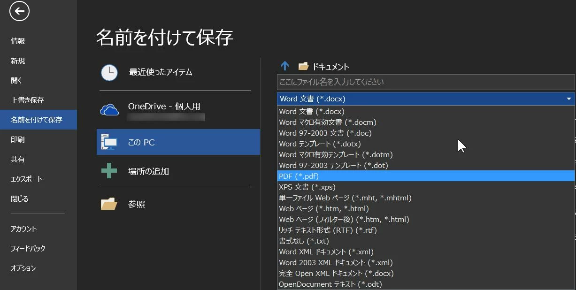The width and height of the screenshot is (576, 290).
Task: Collapse the file type dropdown arrow
Action: (568, 99)
